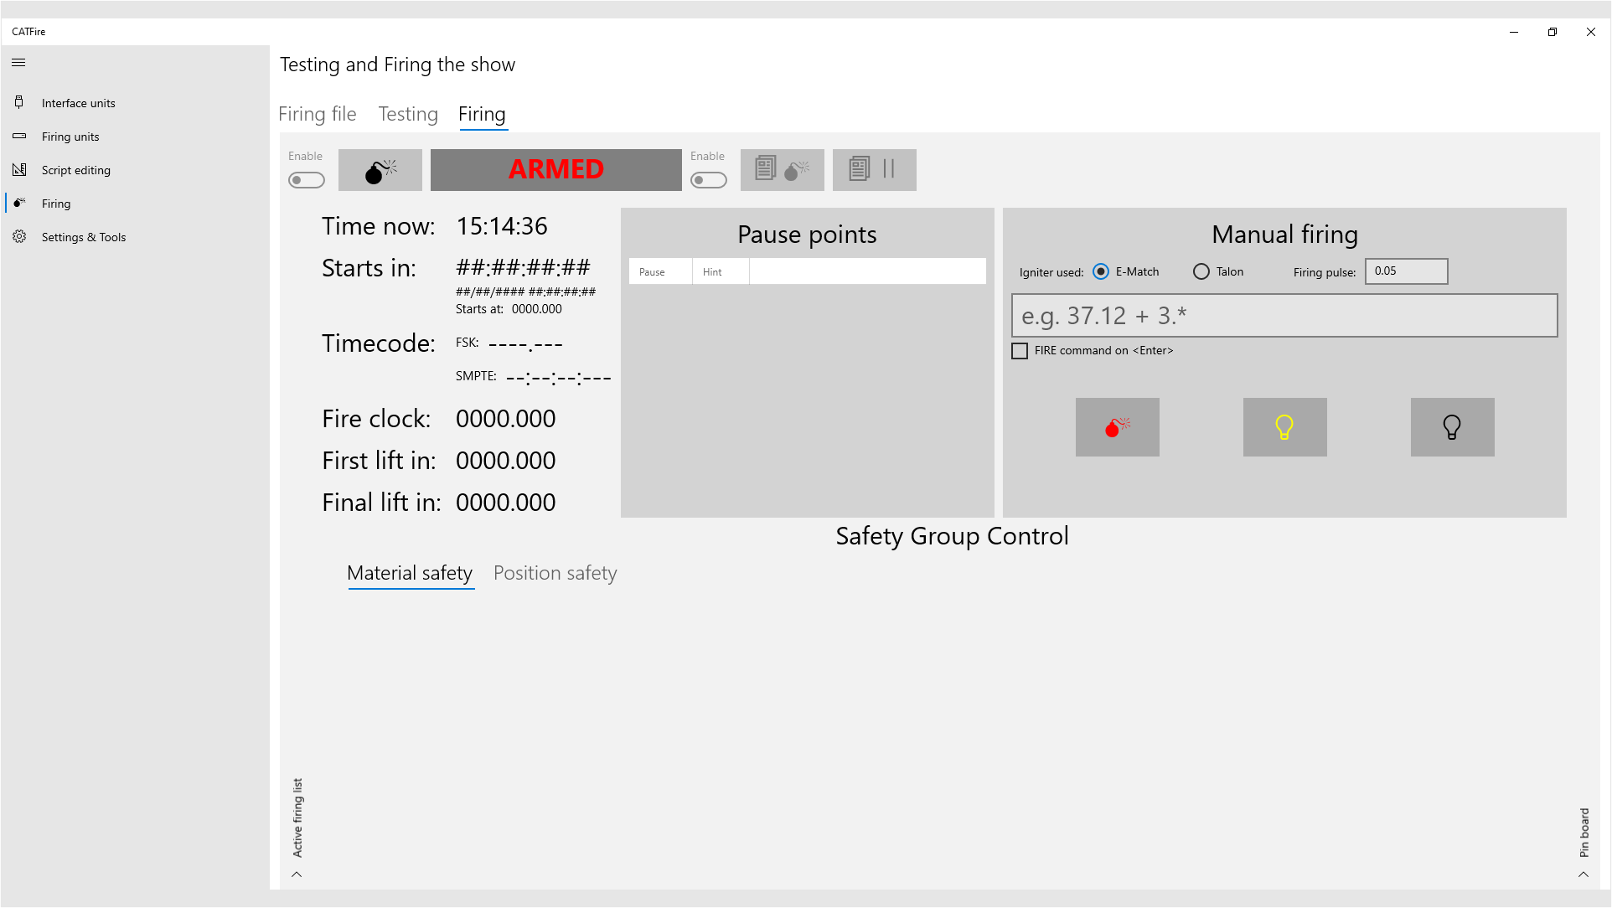1612x908 pixels.
Task: Click the yellow light bulb button
Action: 1284,427
